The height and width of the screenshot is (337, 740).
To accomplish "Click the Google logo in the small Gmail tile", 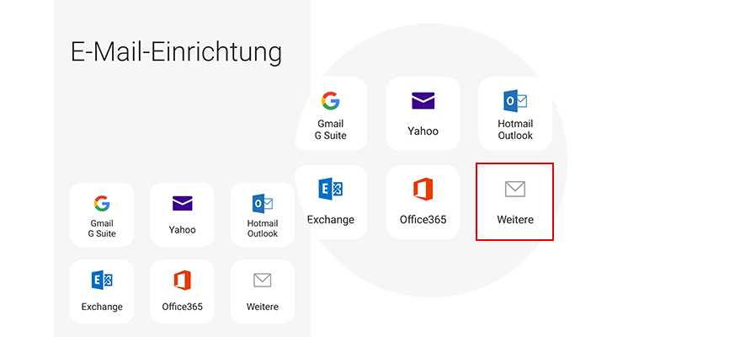I will point(102,203).
